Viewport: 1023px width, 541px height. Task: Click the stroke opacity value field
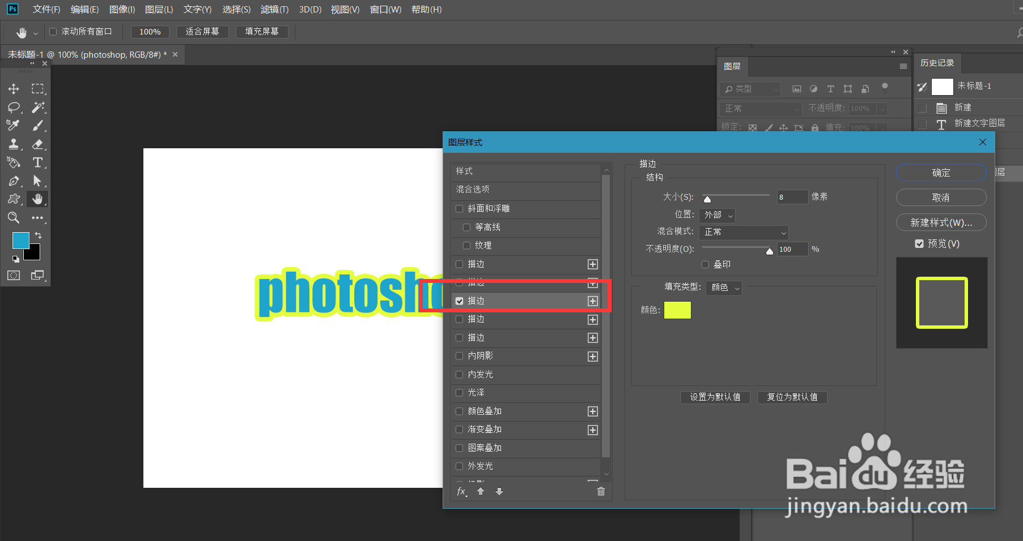tap(792, 249)
